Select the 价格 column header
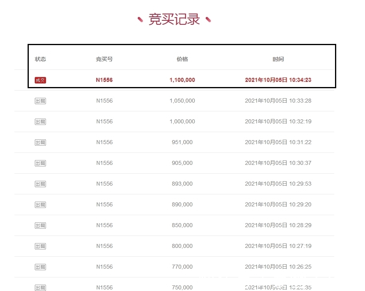 [x=182, y=59]
